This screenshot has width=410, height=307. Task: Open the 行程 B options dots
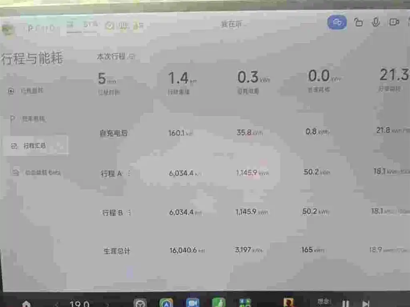pos(129,213)
